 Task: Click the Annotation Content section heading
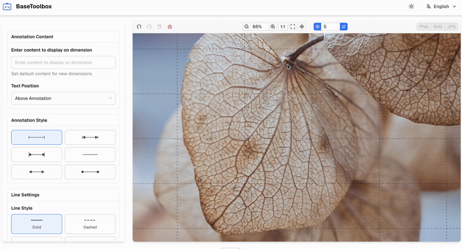pos(32,37)
